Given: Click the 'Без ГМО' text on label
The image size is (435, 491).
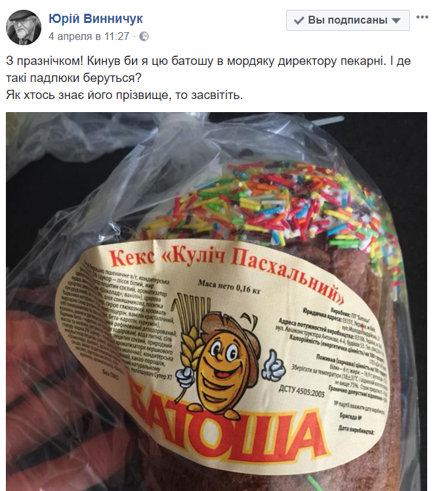Looking at the screenshot, I should [111, 374].
